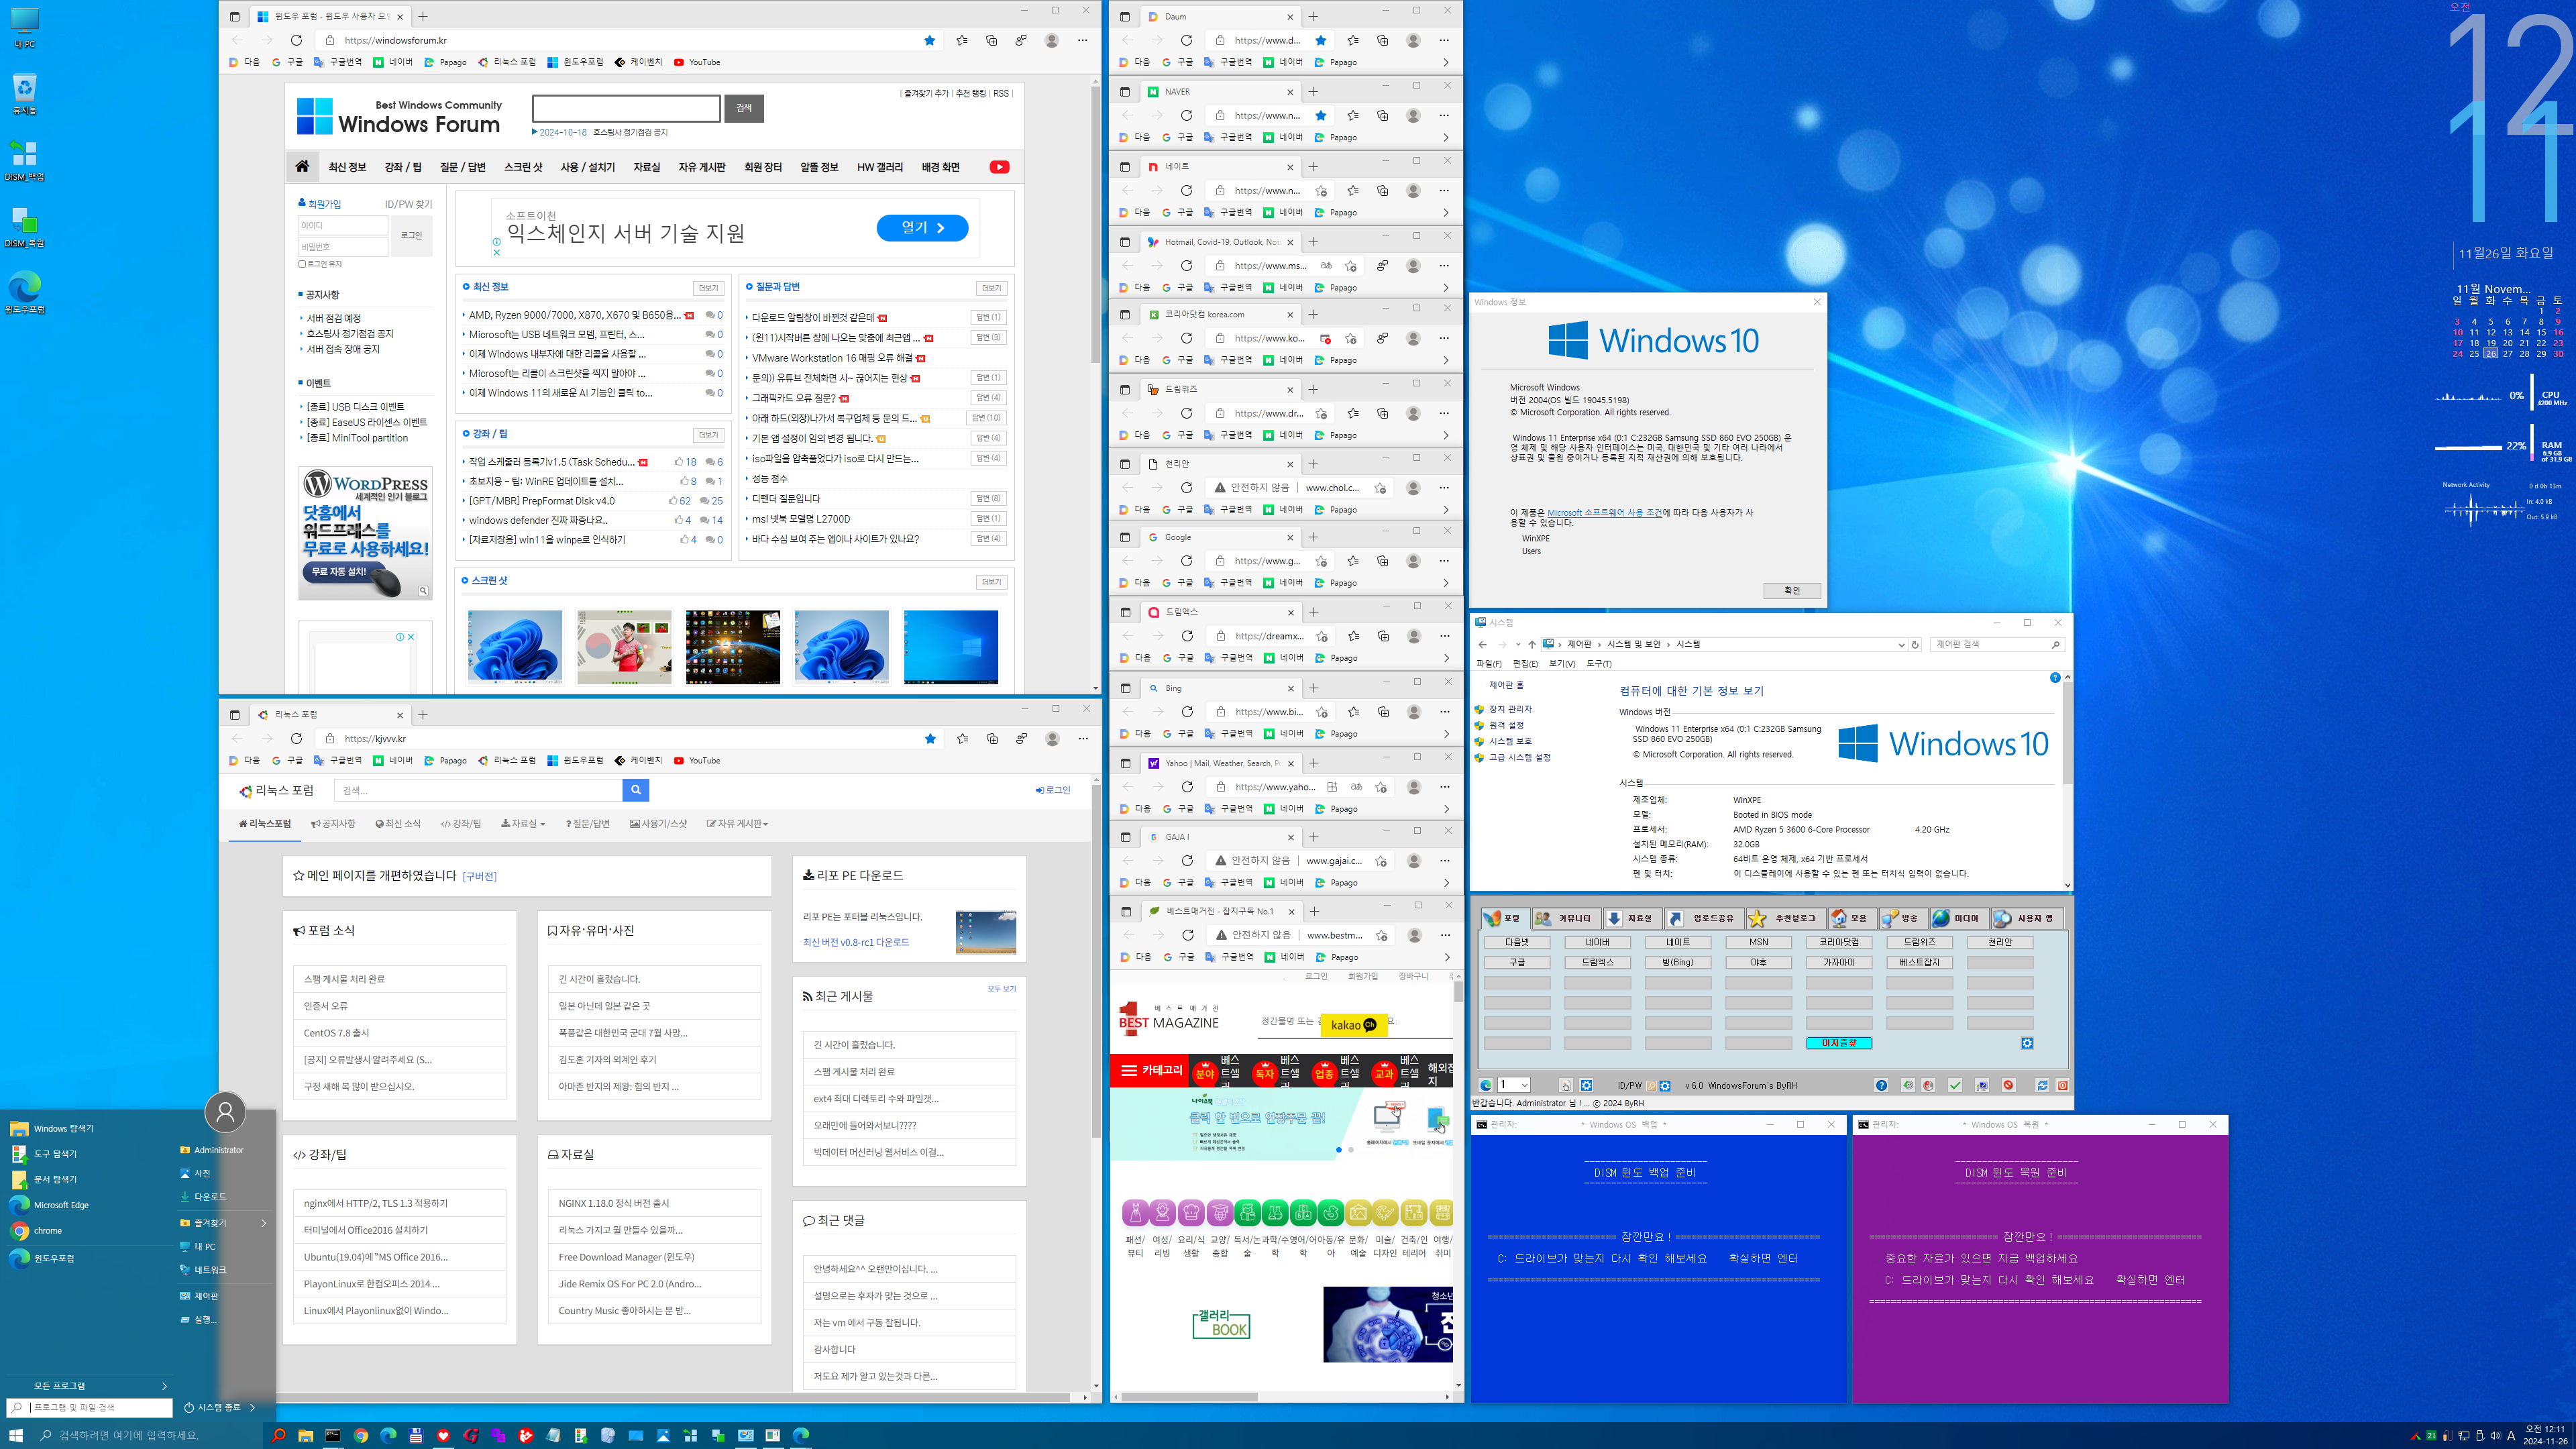The width and height of the screenshot is (2576, 1449).
Task: Click the floppy disk icon on the taskbar
Action: (x=416, y=1435)
